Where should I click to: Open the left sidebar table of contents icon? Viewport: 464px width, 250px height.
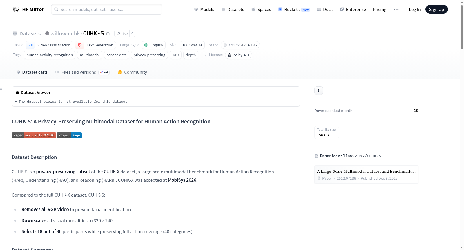pyautogui.click(x=1, y=90)
